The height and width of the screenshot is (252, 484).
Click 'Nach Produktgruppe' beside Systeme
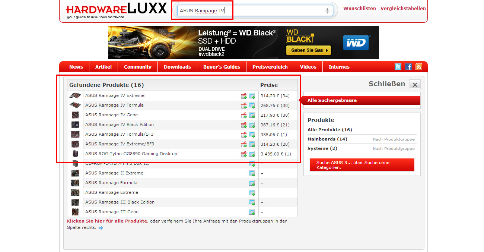pyautogui.click(x=394, y=149)
